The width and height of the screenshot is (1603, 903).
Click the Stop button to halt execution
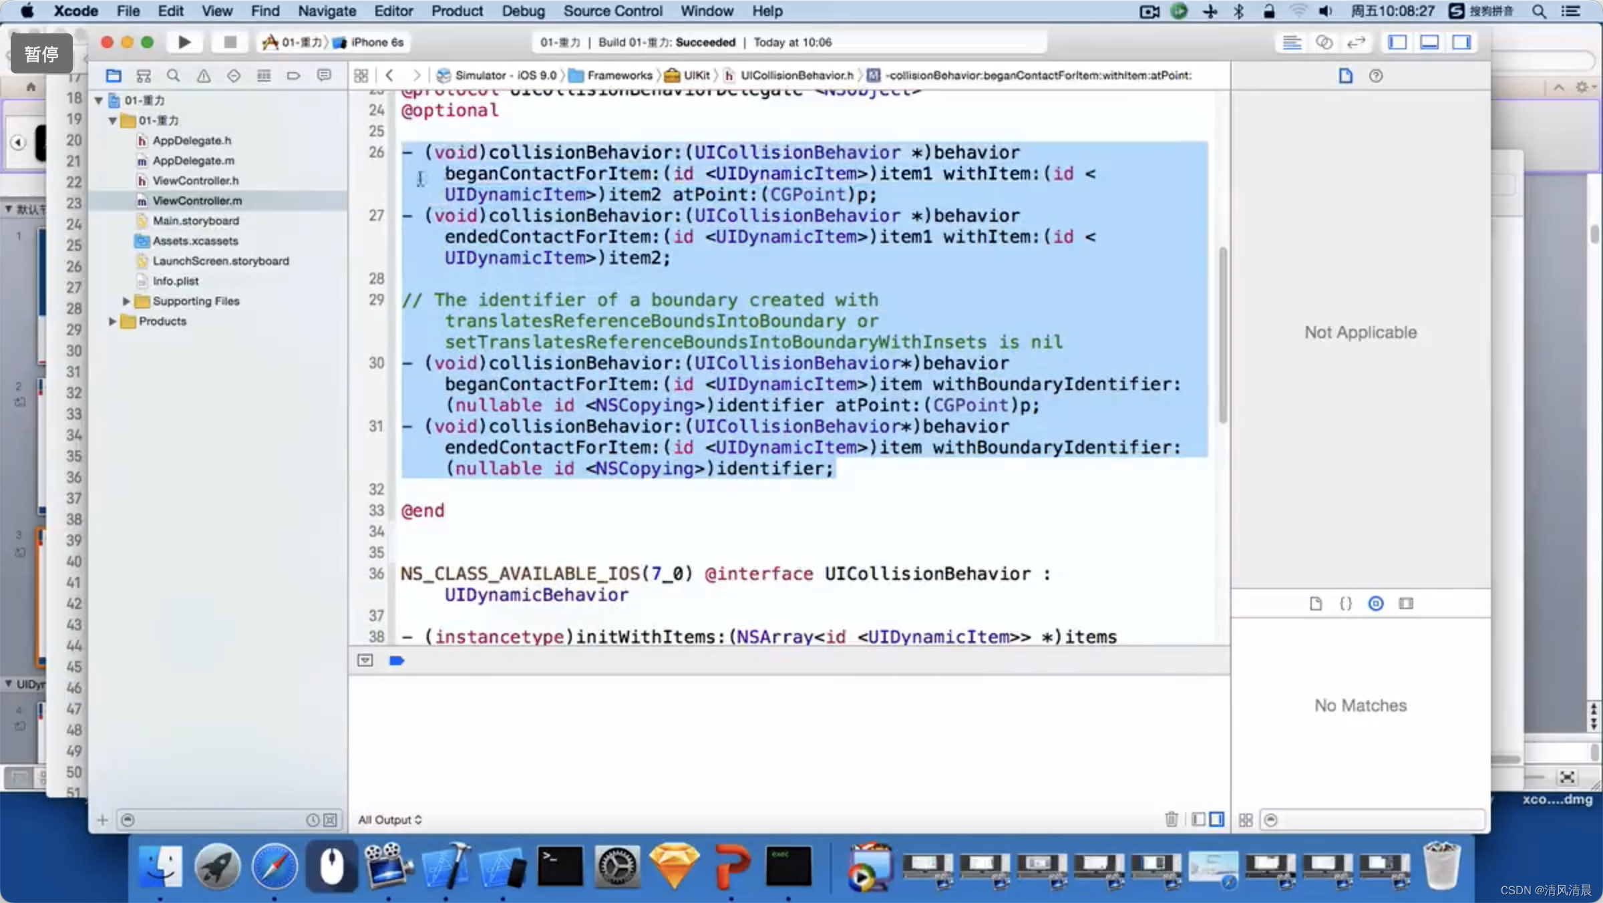tap(228, 42)
